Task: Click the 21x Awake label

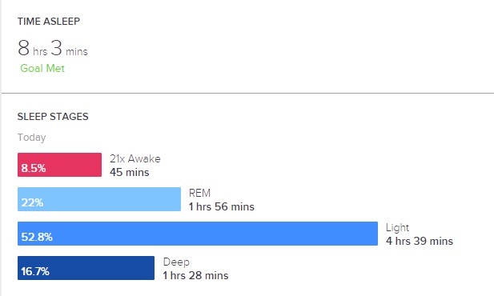Action: tap(135, 158)
